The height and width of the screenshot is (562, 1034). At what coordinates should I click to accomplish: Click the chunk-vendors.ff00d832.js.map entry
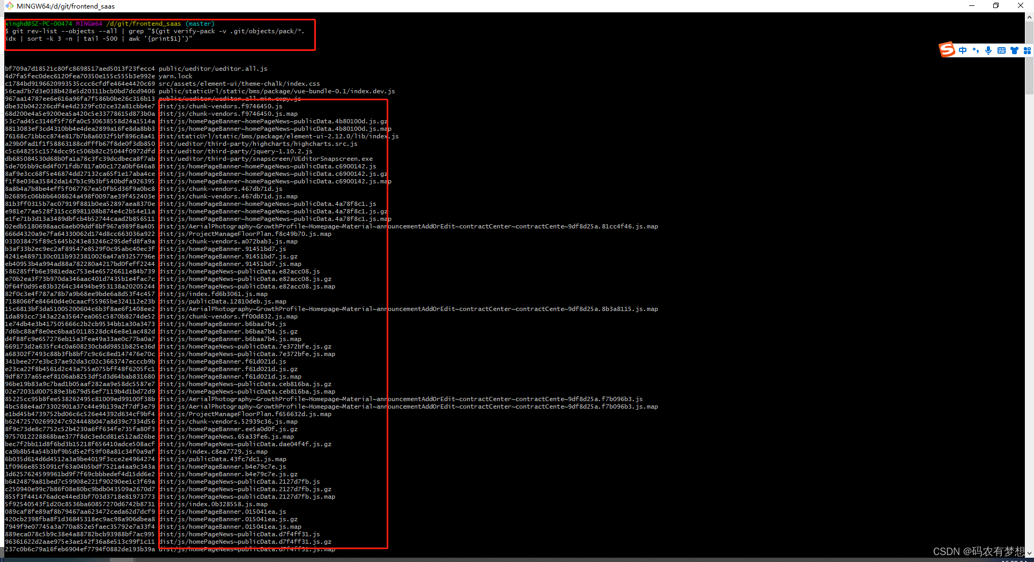(x=228, y=316)
